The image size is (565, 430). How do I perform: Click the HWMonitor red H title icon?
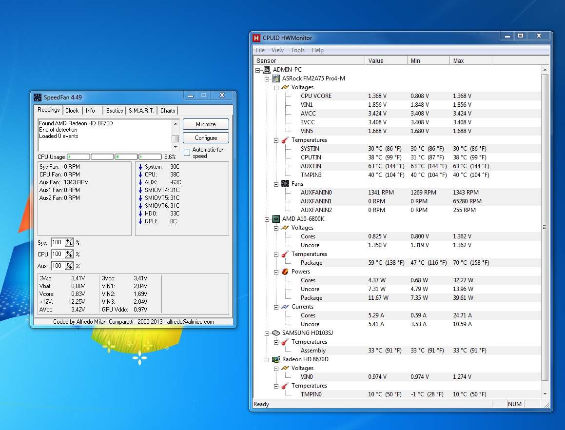coord(256,38)
